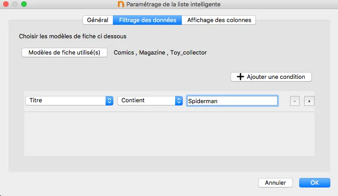Maximize the window with the green button
338x196 pixels.
point(24,5)
